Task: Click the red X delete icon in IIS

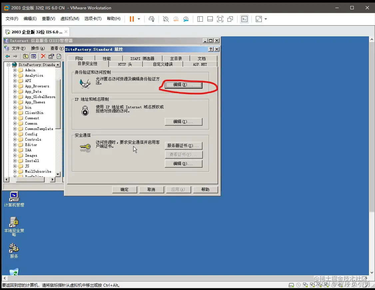Action: pyautogui.click(x=43, y=56)
